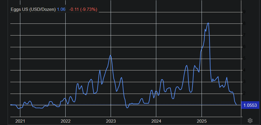
Task: Select the Eggs US (USD/Dozen) legend title
Action: 33,9
